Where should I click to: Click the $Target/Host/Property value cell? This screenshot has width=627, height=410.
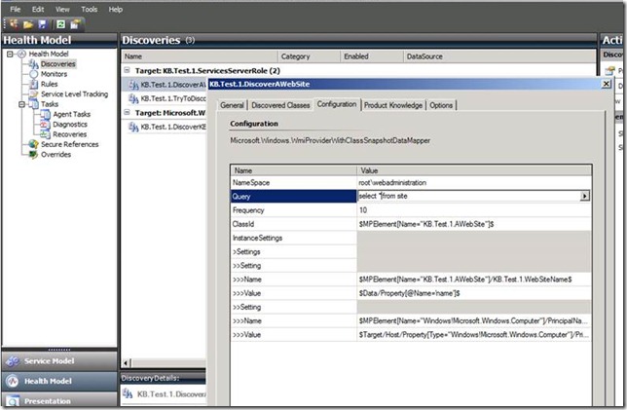(x=474, y=335)
